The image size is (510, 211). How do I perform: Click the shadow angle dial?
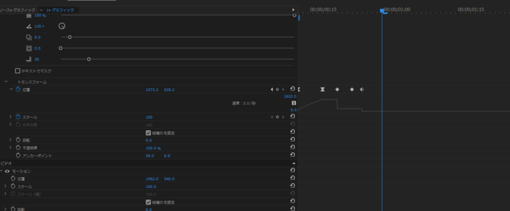(x=62, y=26)
